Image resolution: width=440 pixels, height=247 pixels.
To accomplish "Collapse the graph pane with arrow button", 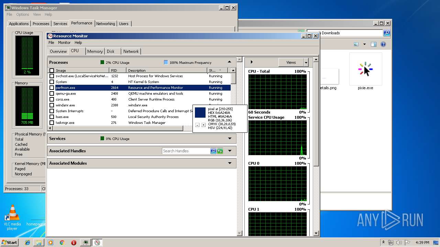I will 252,62.
